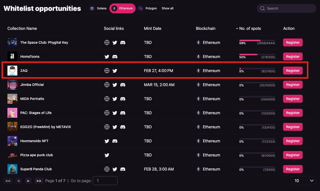320x191 pixels.
Task: Select MAR 15, 2:00 AM mint date
Action: coord(159,85)
